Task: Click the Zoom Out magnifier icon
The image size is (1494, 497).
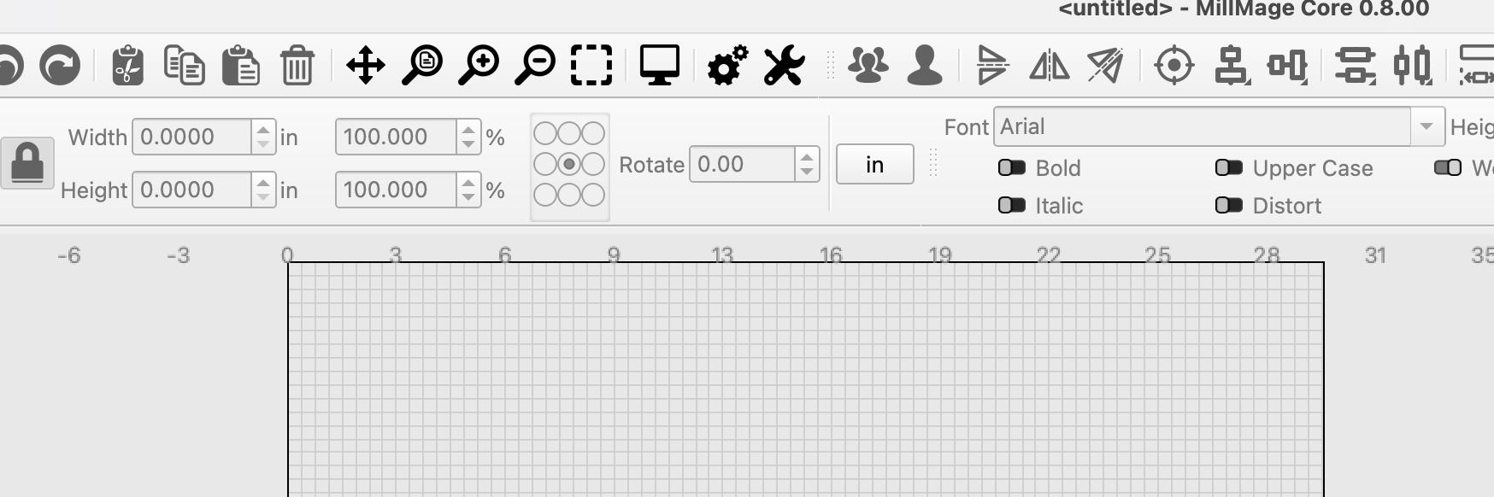Action: (535, 66)
